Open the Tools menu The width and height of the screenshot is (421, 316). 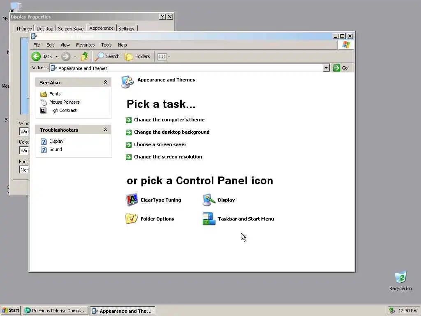coord(106,45)
